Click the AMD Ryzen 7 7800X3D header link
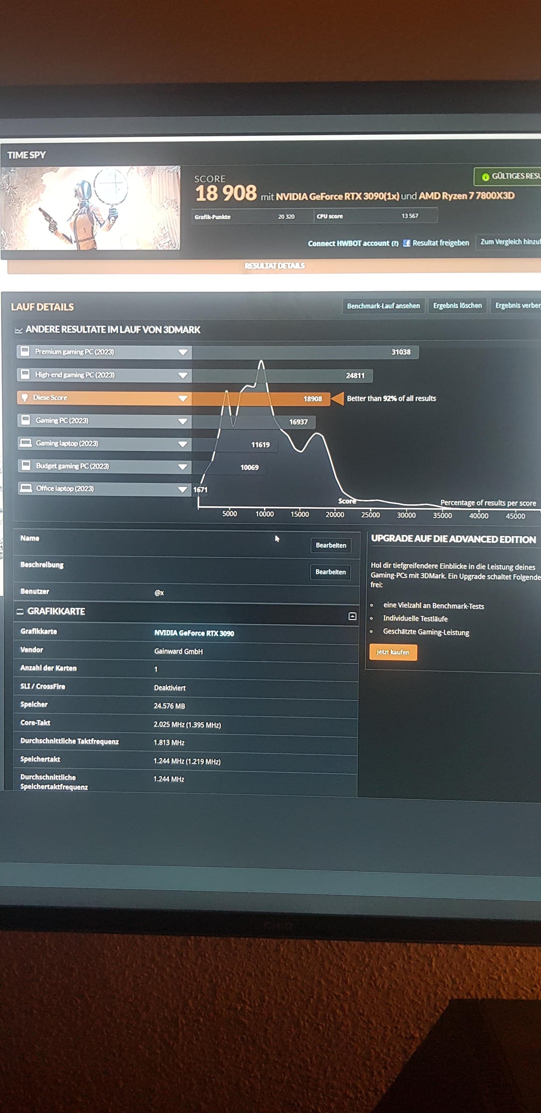The width and height of the screenshot is (541, 1113). [x=466, y=195]
